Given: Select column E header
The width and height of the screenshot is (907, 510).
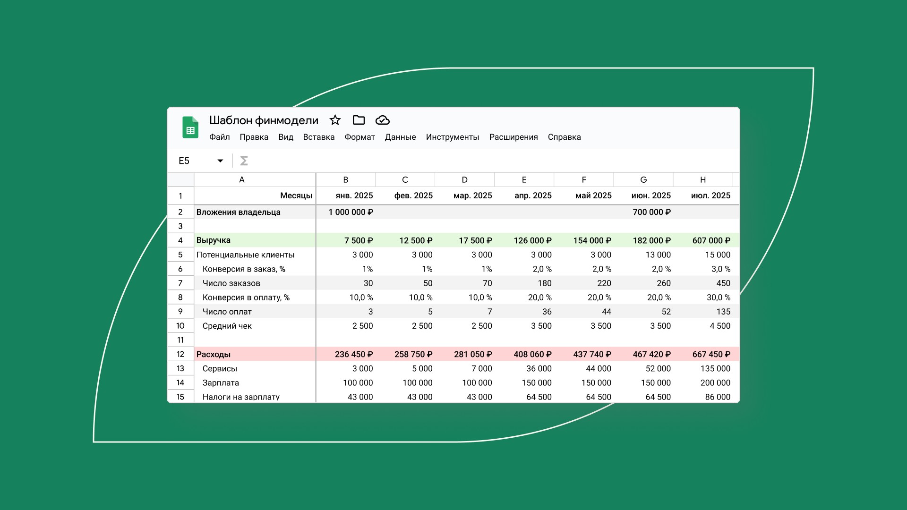Looking at the screenshot, I should coord(524,180).
